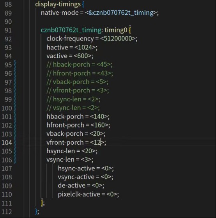Screen dimensions: 216x218
Task: Click the 'vsync-active' property name
Action: (76, 177)
